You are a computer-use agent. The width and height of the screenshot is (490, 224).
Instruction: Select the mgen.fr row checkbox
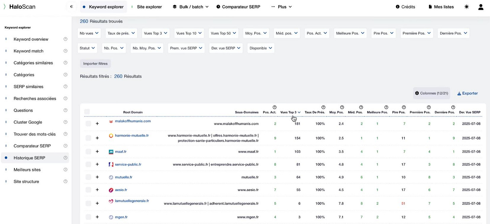click(x=88, y=217)
